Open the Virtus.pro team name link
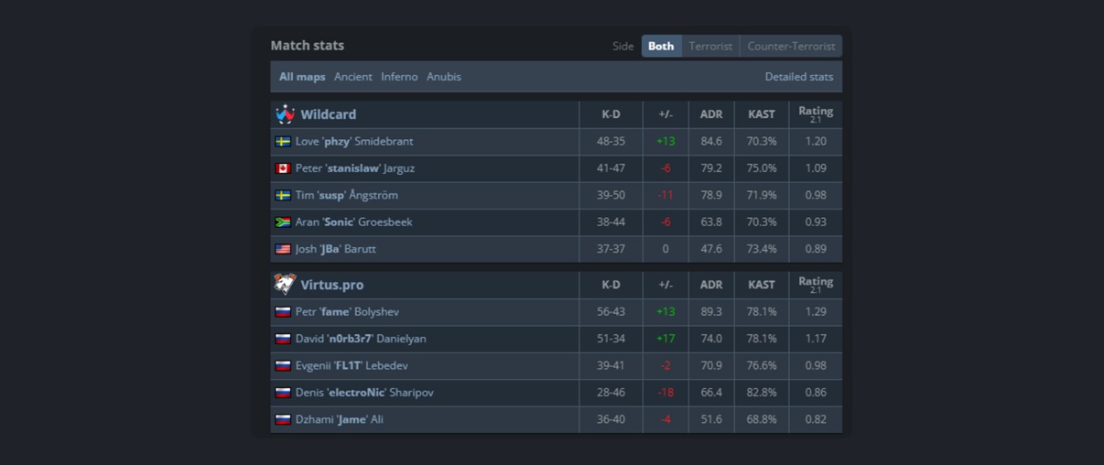Viewport: 1104px width, 465px height. pyautogui.click(x=332, y=285)
